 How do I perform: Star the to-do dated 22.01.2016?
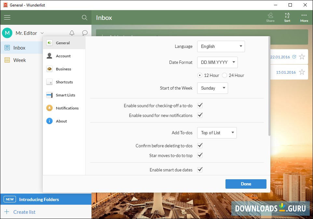click(302, 57)
